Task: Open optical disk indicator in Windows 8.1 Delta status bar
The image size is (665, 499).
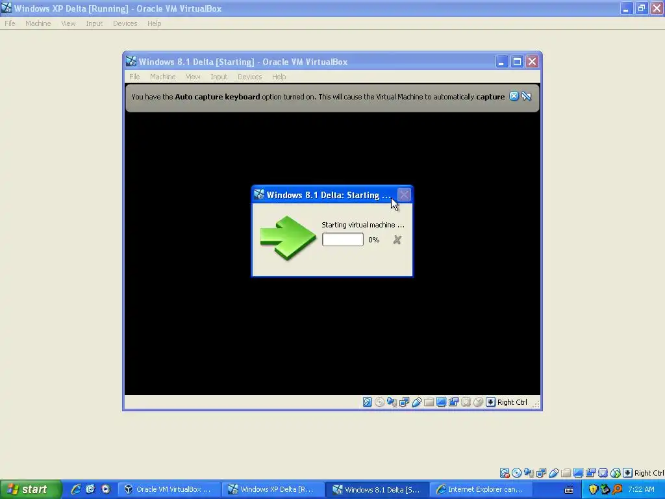Action: pyautogui.click(x=379, y=402)
